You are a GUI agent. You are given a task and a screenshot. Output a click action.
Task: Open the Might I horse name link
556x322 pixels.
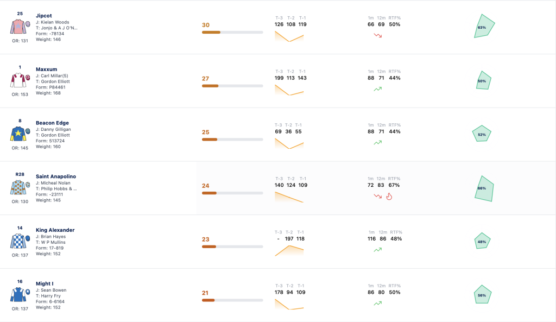(x=45, y=283)
